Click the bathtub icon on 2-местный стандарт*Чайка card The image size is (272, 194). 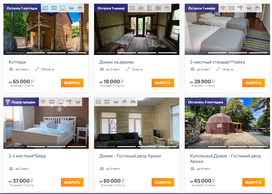tap(249, 8)
